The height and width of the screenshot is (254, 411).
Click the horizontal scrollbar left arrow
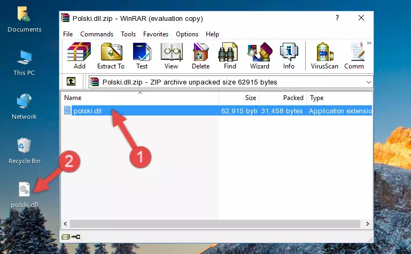coord(66,224)
